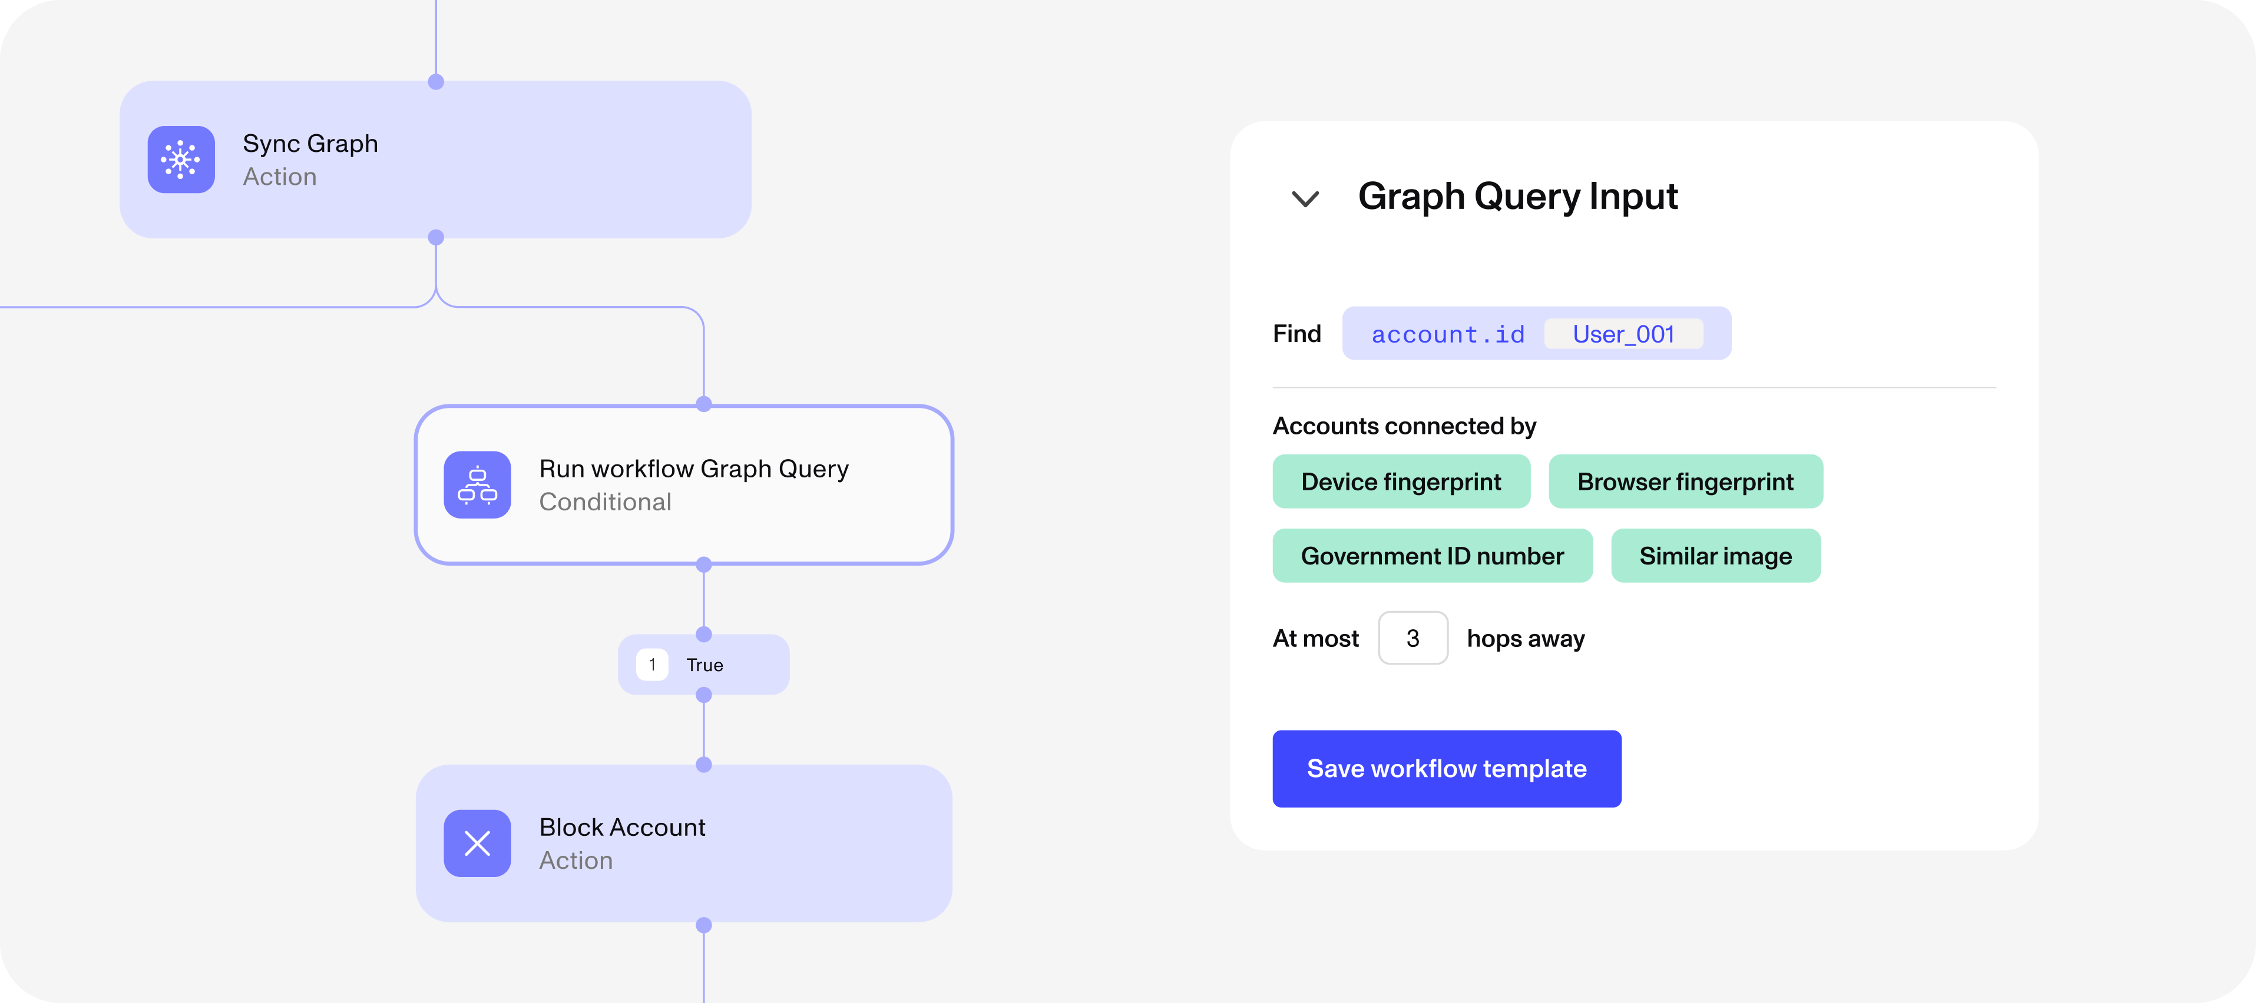Image resolution: width=2256 pixels, height=1003 pixels.
Task: Toggle the Browser fingerprint tag
Action: (1685, 481)
